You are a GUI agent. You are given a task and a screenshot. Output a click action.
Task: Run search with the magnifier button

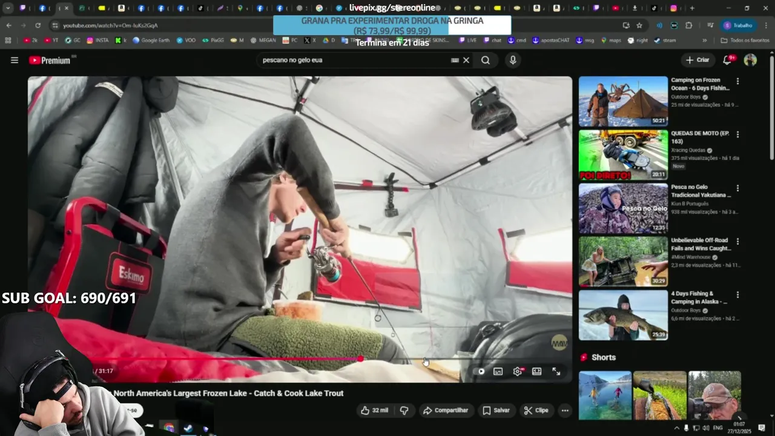coord(486,60)
